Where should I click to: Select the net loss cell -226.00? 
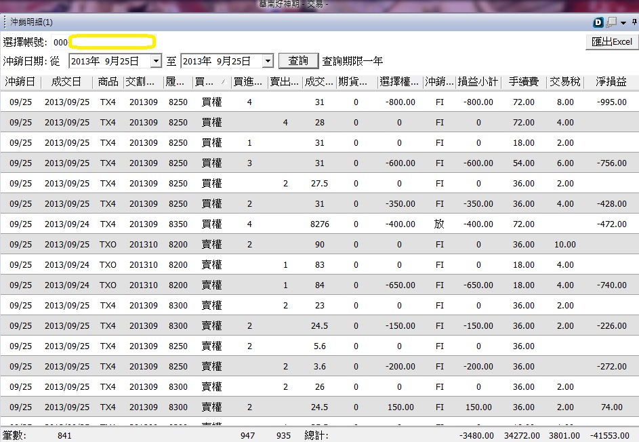612,326
